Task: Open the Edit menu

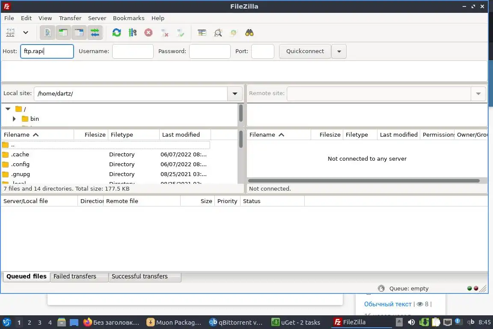Action: tap(26, 18)
